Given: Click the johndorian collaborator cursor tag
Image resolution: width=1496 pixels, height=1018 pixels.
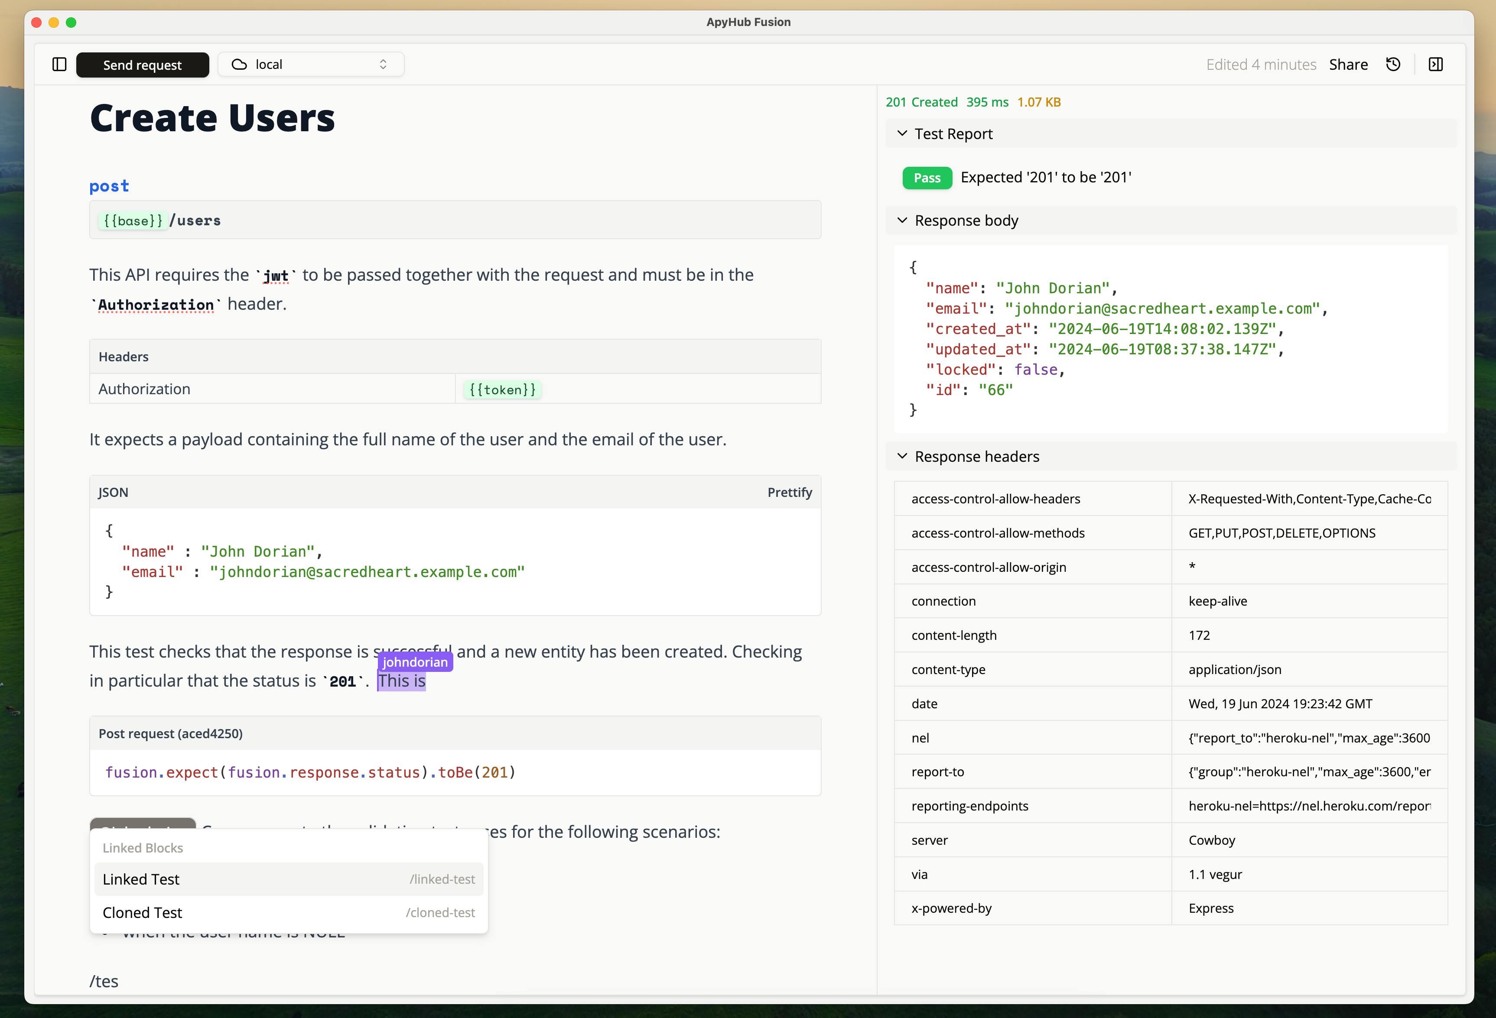Looking at the screenshot, I should click(x=415, y=662).
